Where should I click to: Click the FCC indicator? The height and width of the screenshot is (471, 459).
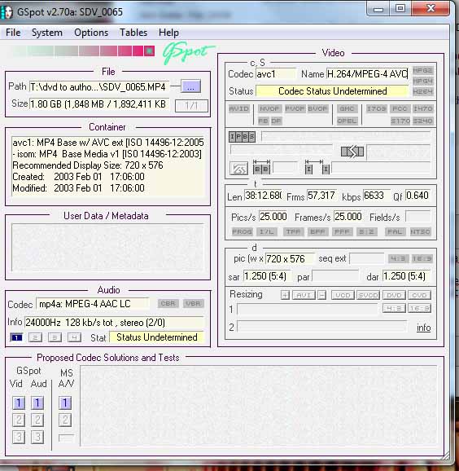[400, 108]
